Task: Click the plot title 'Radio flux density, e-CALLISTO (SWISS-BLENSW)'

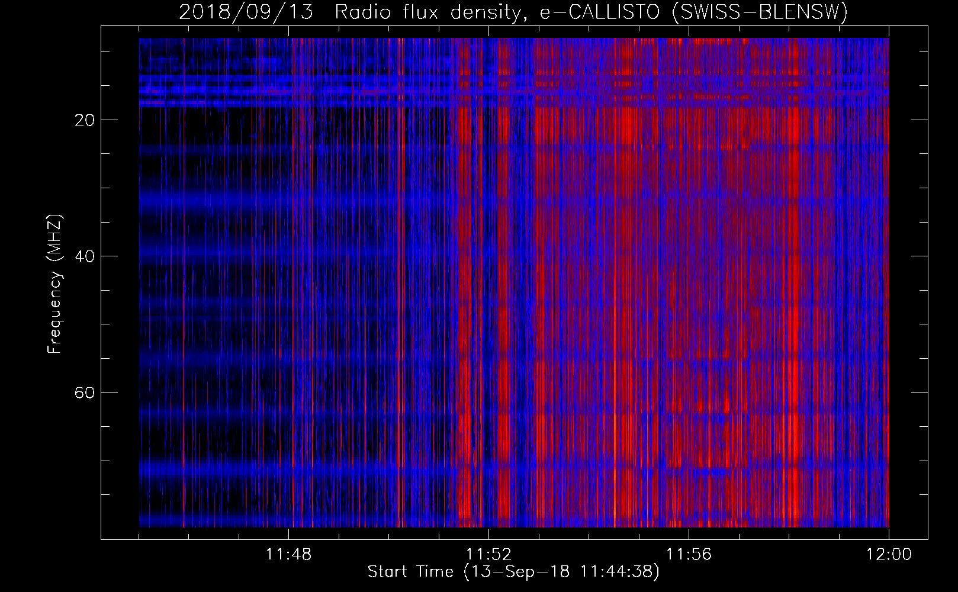Action: point(591,12)
